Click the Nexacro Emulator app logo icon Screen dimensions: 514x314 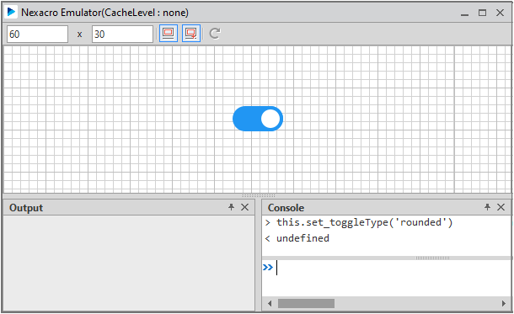[x=11, y=12]
